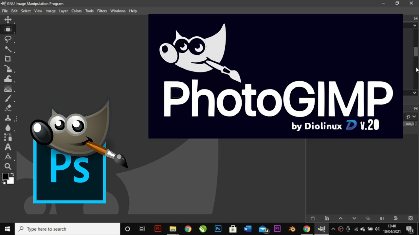Select the Fuzzy Select magic wand tool
Viewport: 419px width, 235px height.
pyautogui.click(x=8, y=49)
